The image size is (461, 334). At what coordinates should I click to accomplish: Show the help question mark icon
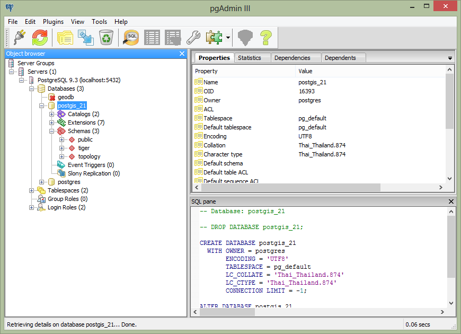(265, 37)
